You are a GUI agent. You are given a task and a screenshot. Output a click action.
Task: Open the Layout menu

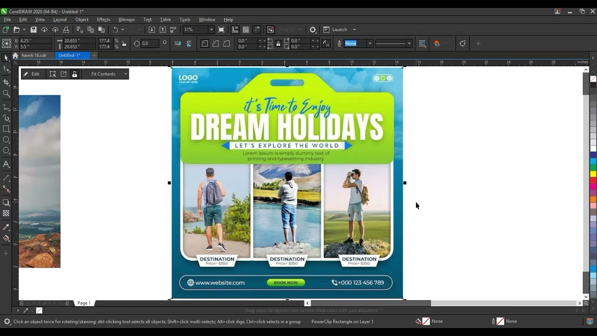[60, 20]
